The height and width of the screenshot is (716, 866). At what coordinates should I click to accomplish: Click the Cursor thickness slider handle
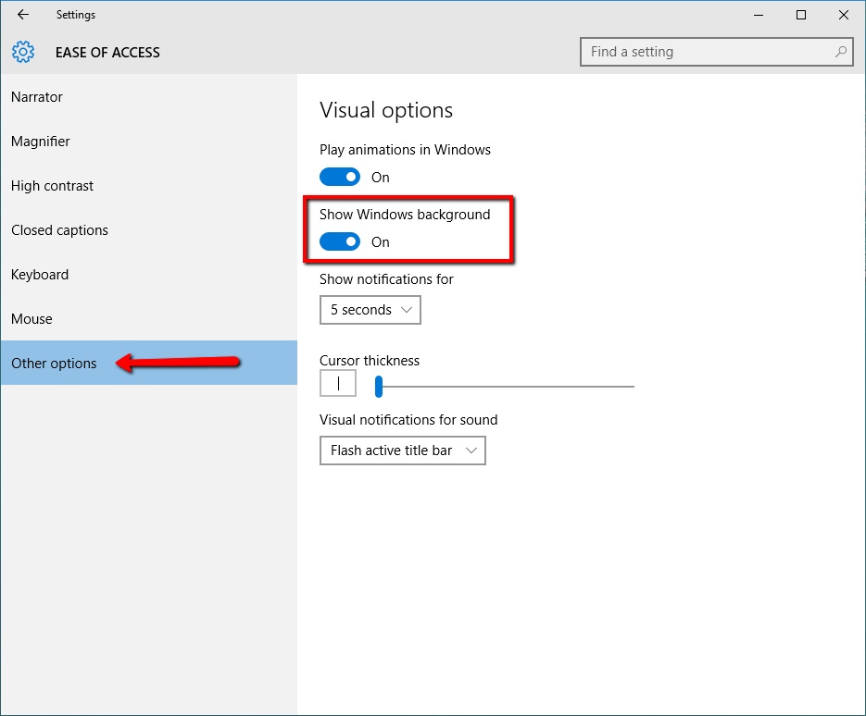click(378, 387)
